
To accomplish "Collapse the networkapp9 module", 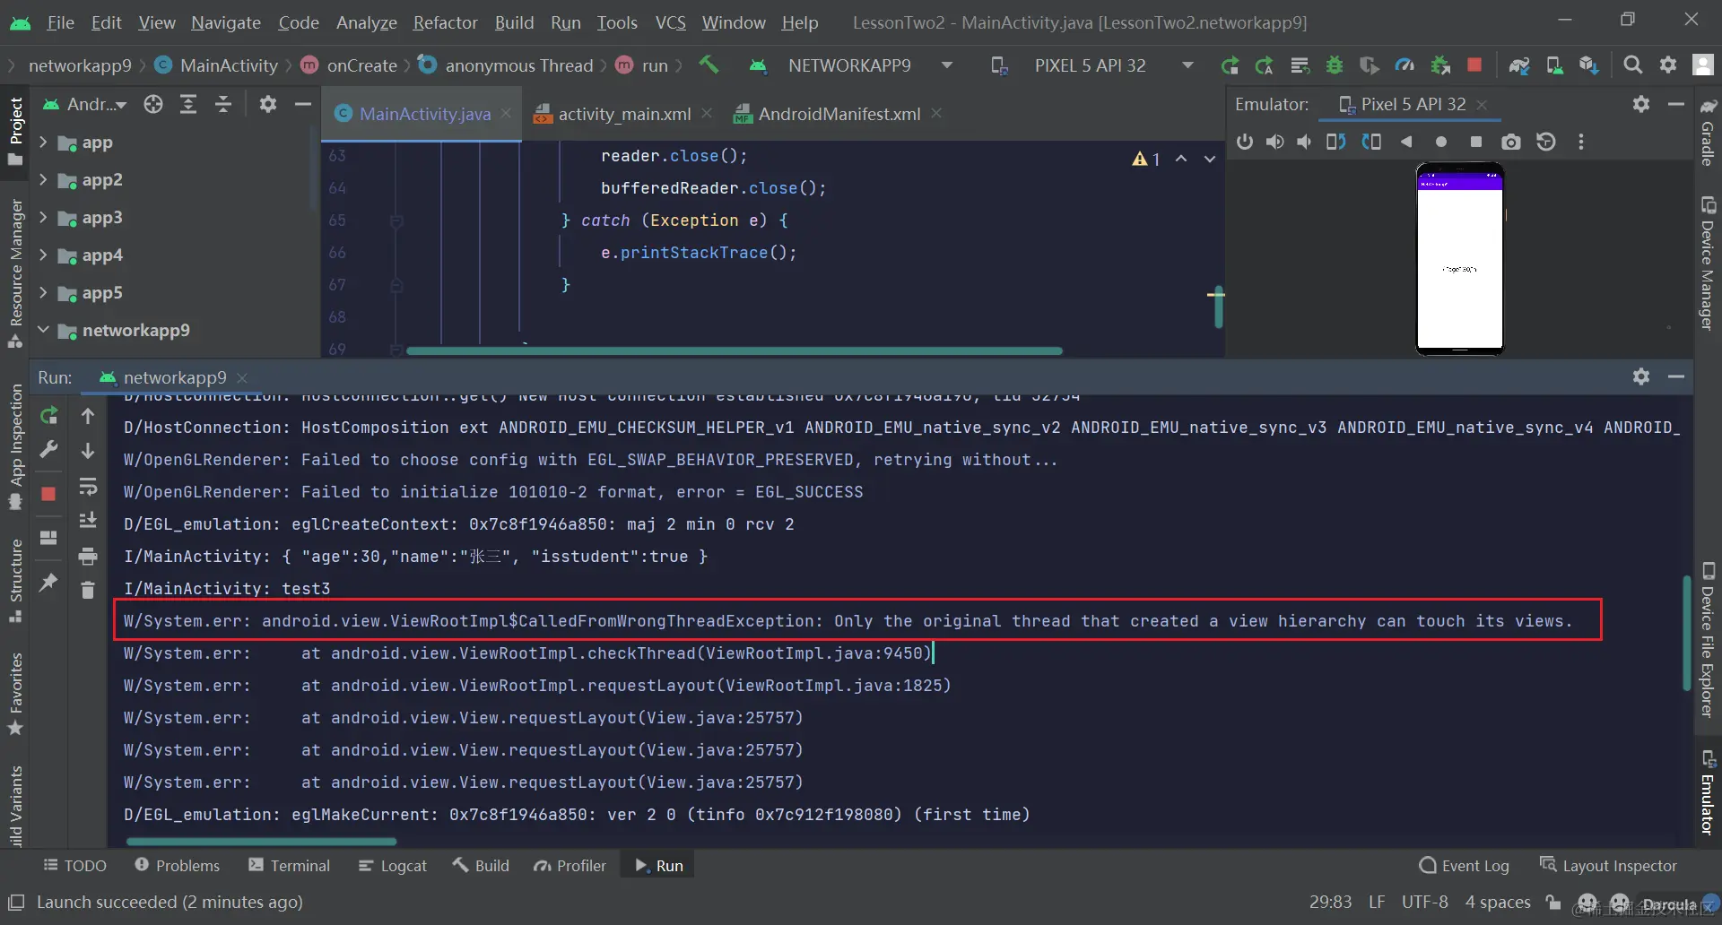I will click(43, 330).
